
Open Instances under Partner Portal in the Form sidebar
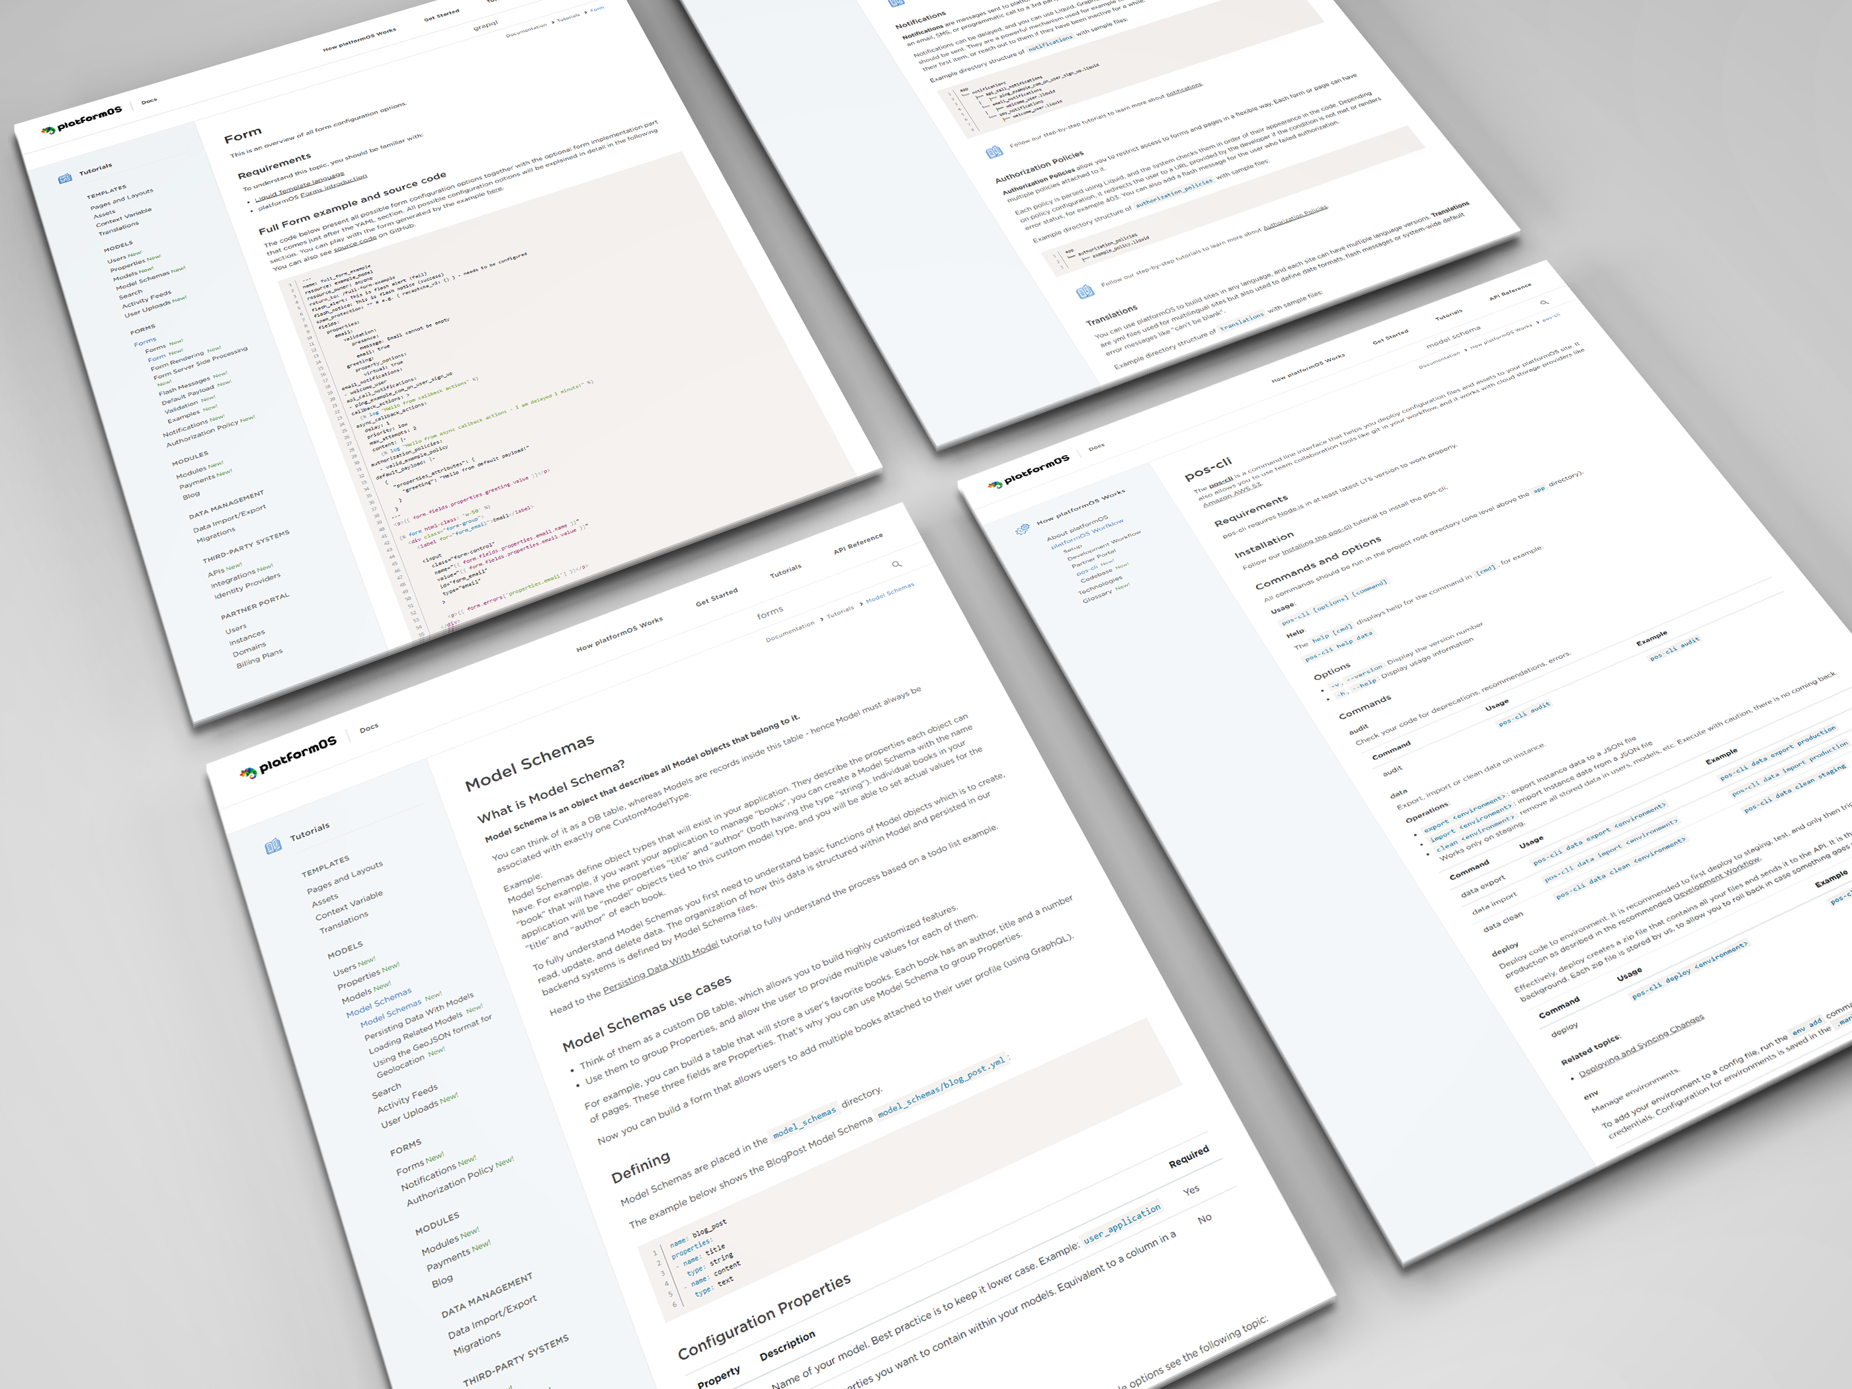[247, 638]
